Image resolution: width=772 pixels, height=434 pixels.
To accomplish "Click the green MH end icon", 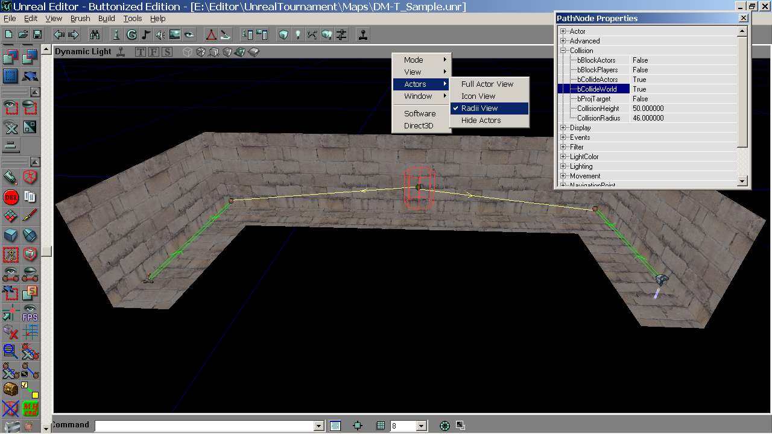I will pos(30,409).
